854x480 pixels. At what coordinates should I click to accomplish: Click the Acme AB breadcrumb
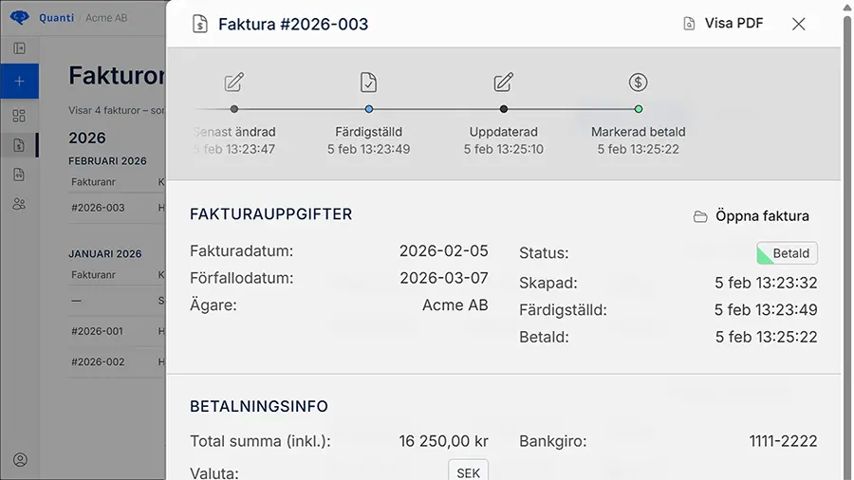tap(106, 17)
